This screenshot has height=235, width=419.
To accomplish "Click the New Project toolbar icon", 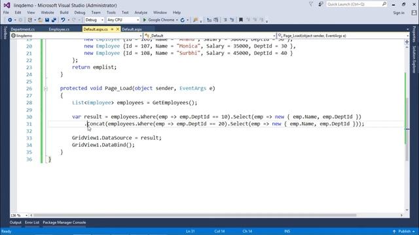I will [x=30, y=20].
